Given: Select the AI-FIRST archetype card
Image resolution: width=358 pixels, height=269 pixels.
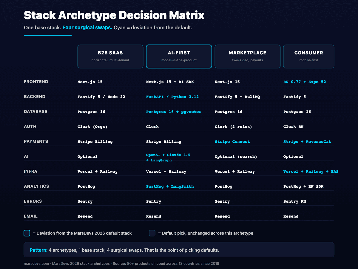Looking at the screenshot, I should (x=179, y=56).
